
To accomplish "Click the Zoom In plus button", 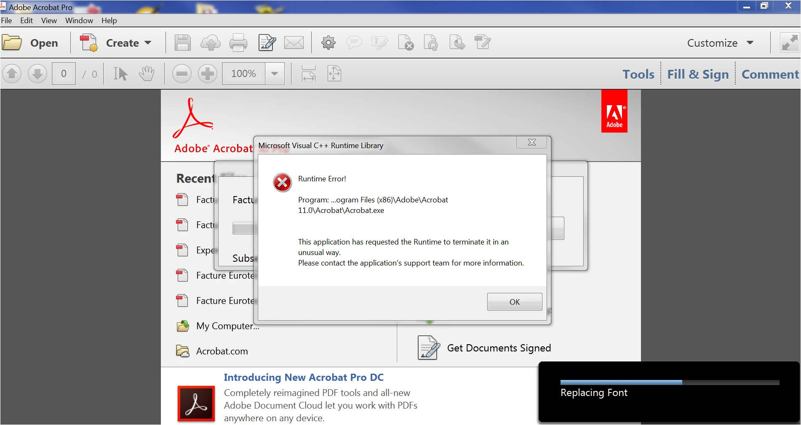I will 208,74.
